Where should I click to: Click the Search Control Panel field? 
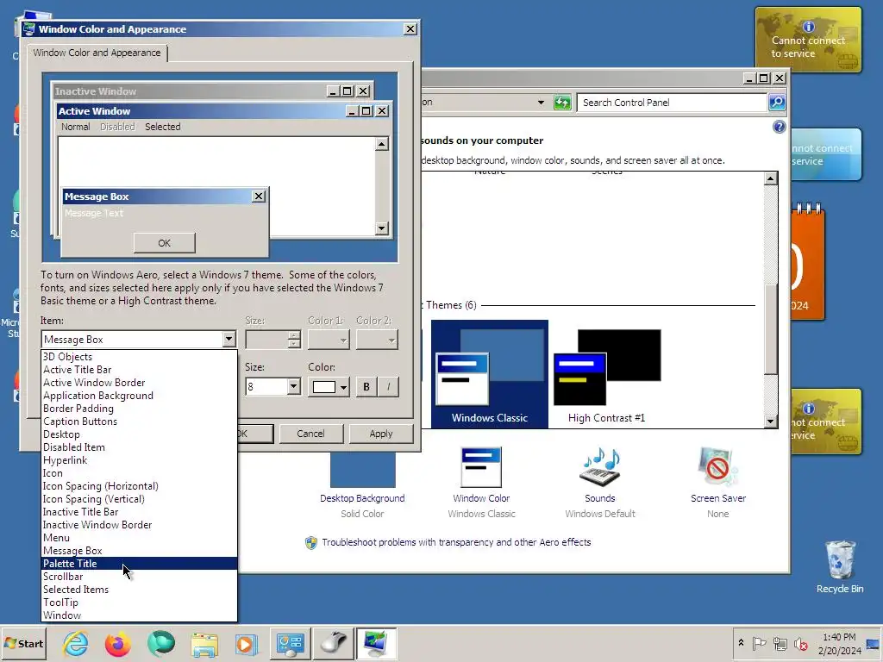click(x=673, y=103)
